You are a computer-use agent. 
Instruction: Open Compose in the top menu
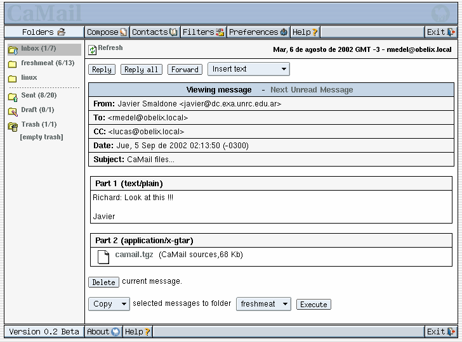[107, 32]
